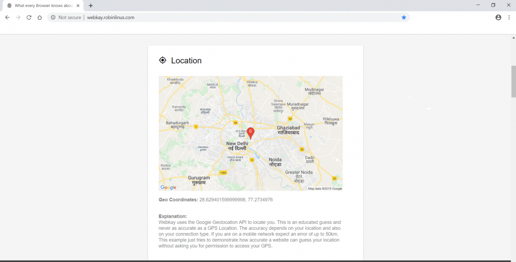The image size is (516, 262).
Task: Open the browser home page
Action: pos(39,18)
